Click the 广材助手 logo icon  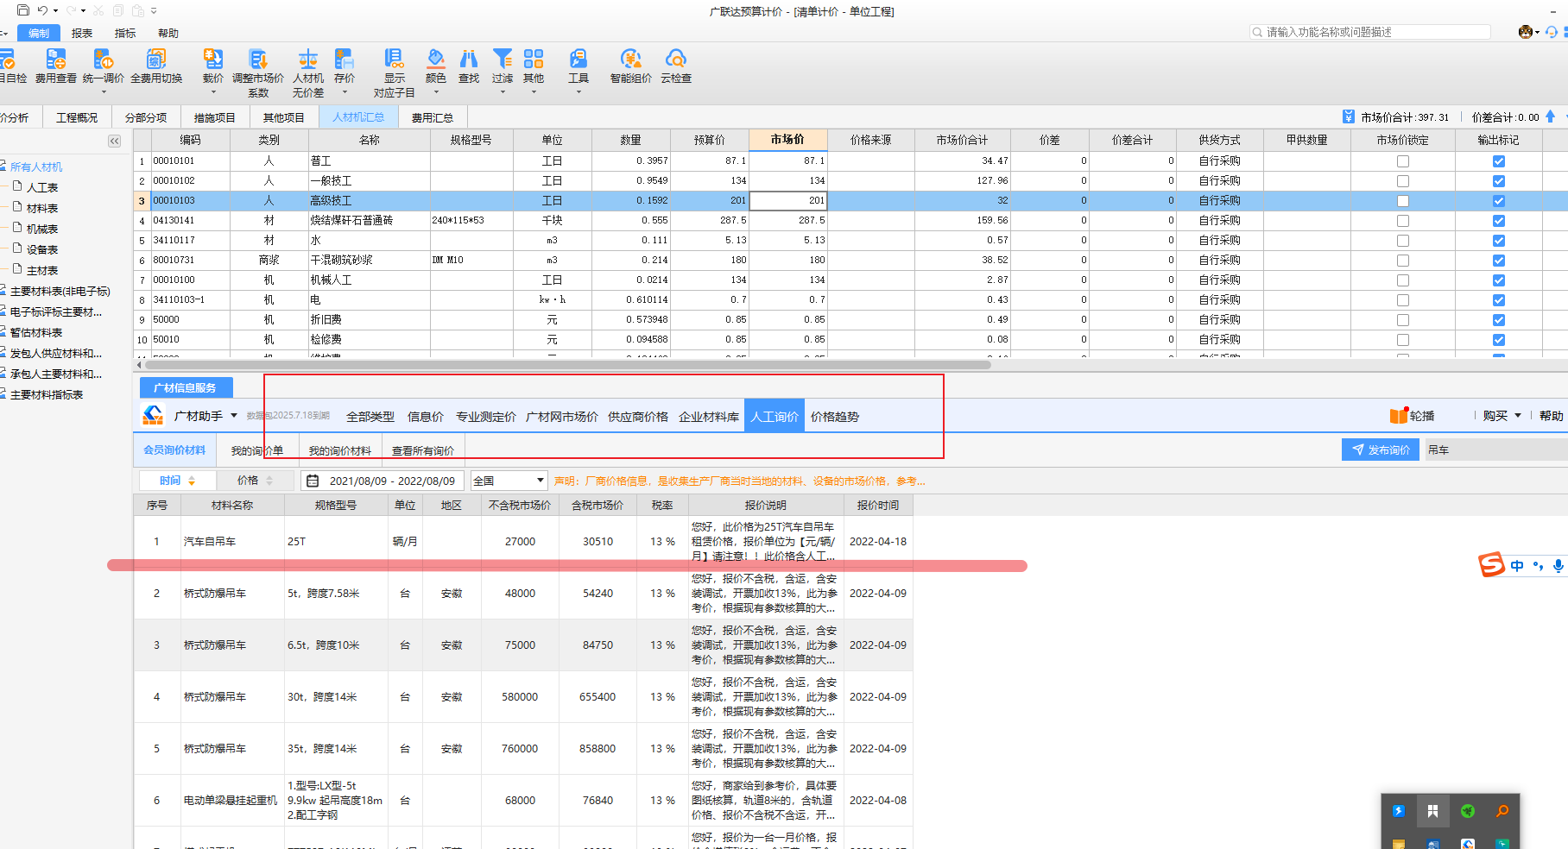point(154,415)
